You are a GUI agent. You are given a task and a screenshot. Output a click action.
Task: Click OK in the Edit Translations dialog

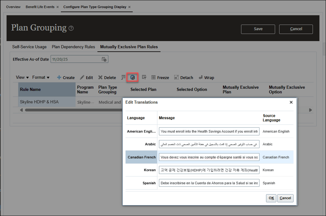pos(271,198)
